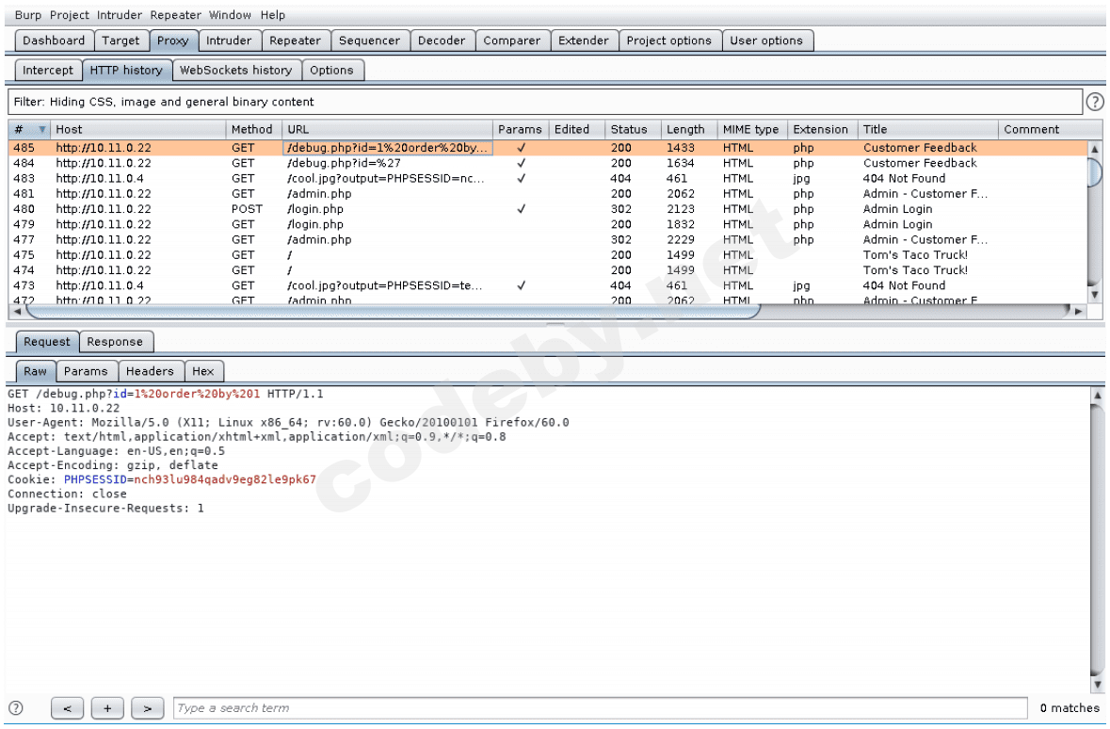Screen dimensions: 1110x729
Task: Open the Intruder menu
Action: [x=119, y=15]
